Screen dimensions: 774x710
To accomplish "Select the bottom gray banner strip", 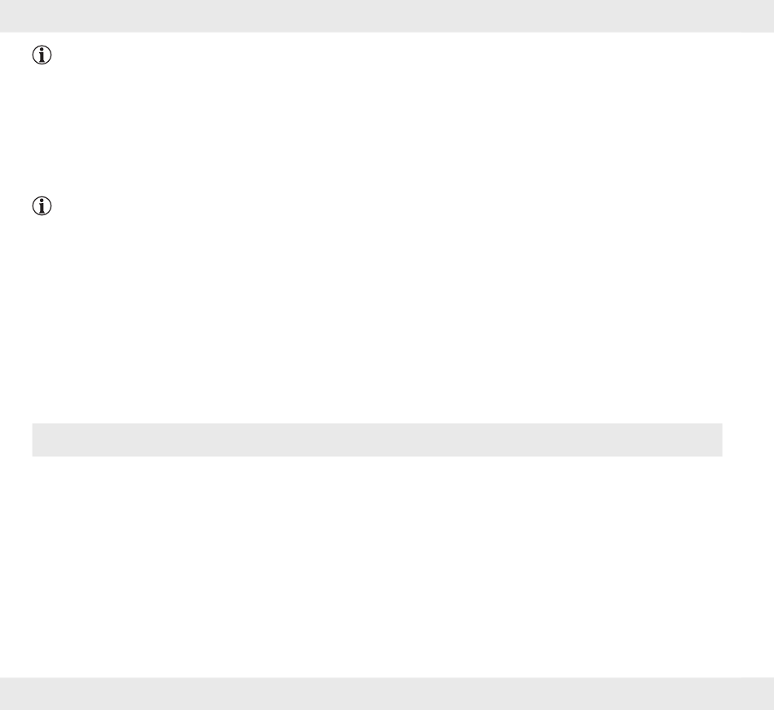I will pyautogui.click(x=387, y=694).
